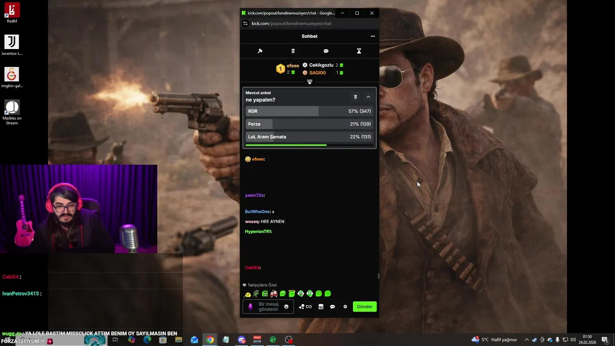
Task: Select the RDR poll option
Action: [x=309, y=111]
